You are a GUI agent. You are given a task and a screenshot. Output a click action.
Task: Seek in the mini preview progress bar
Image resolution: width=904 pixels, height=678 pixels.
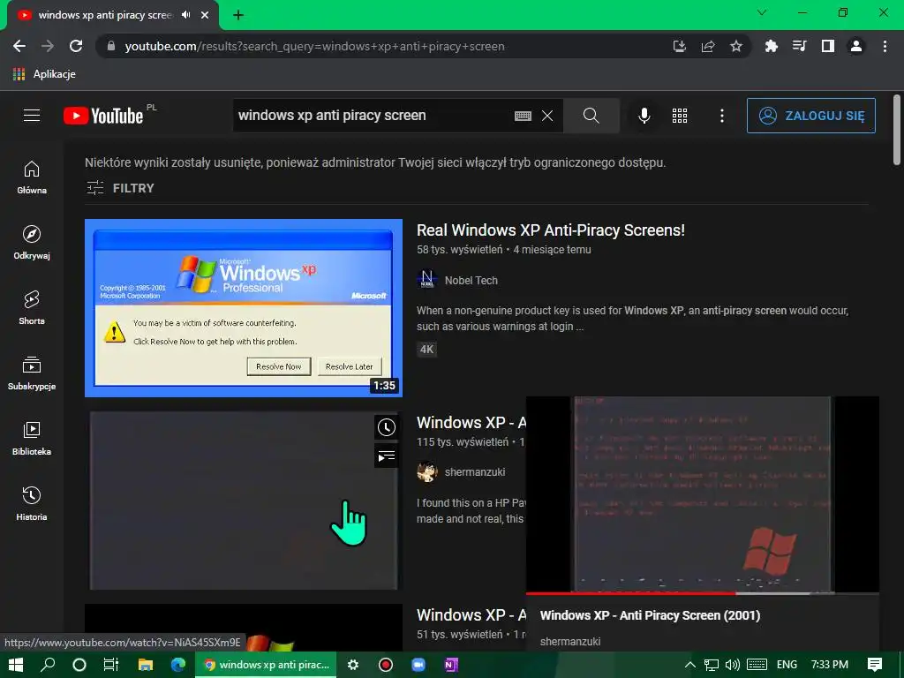click(702, 592)
